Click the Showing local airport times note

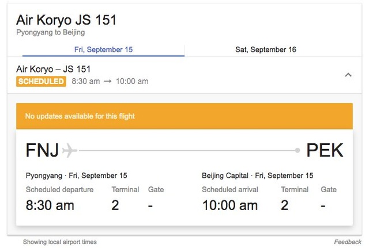[x=60, y=242]
